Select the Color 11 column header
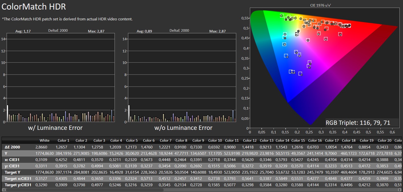The image size is (403, 192). (x=232, y=140)
